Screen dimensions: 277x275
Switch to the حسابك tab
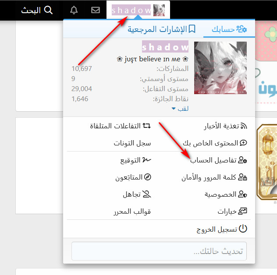229,29
